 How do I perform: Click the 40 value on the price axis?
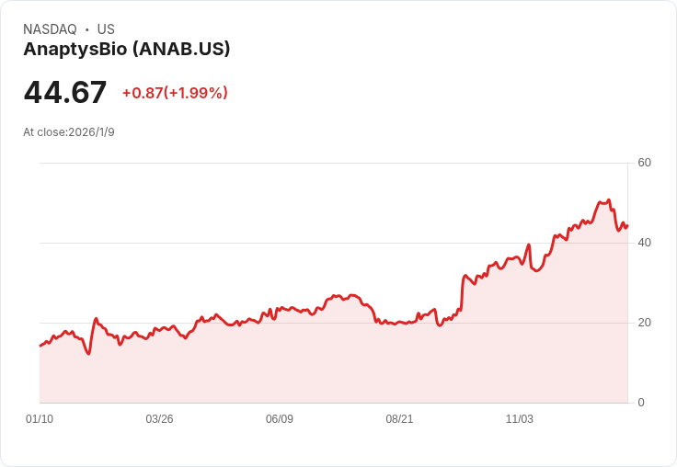tap(644, 243)
